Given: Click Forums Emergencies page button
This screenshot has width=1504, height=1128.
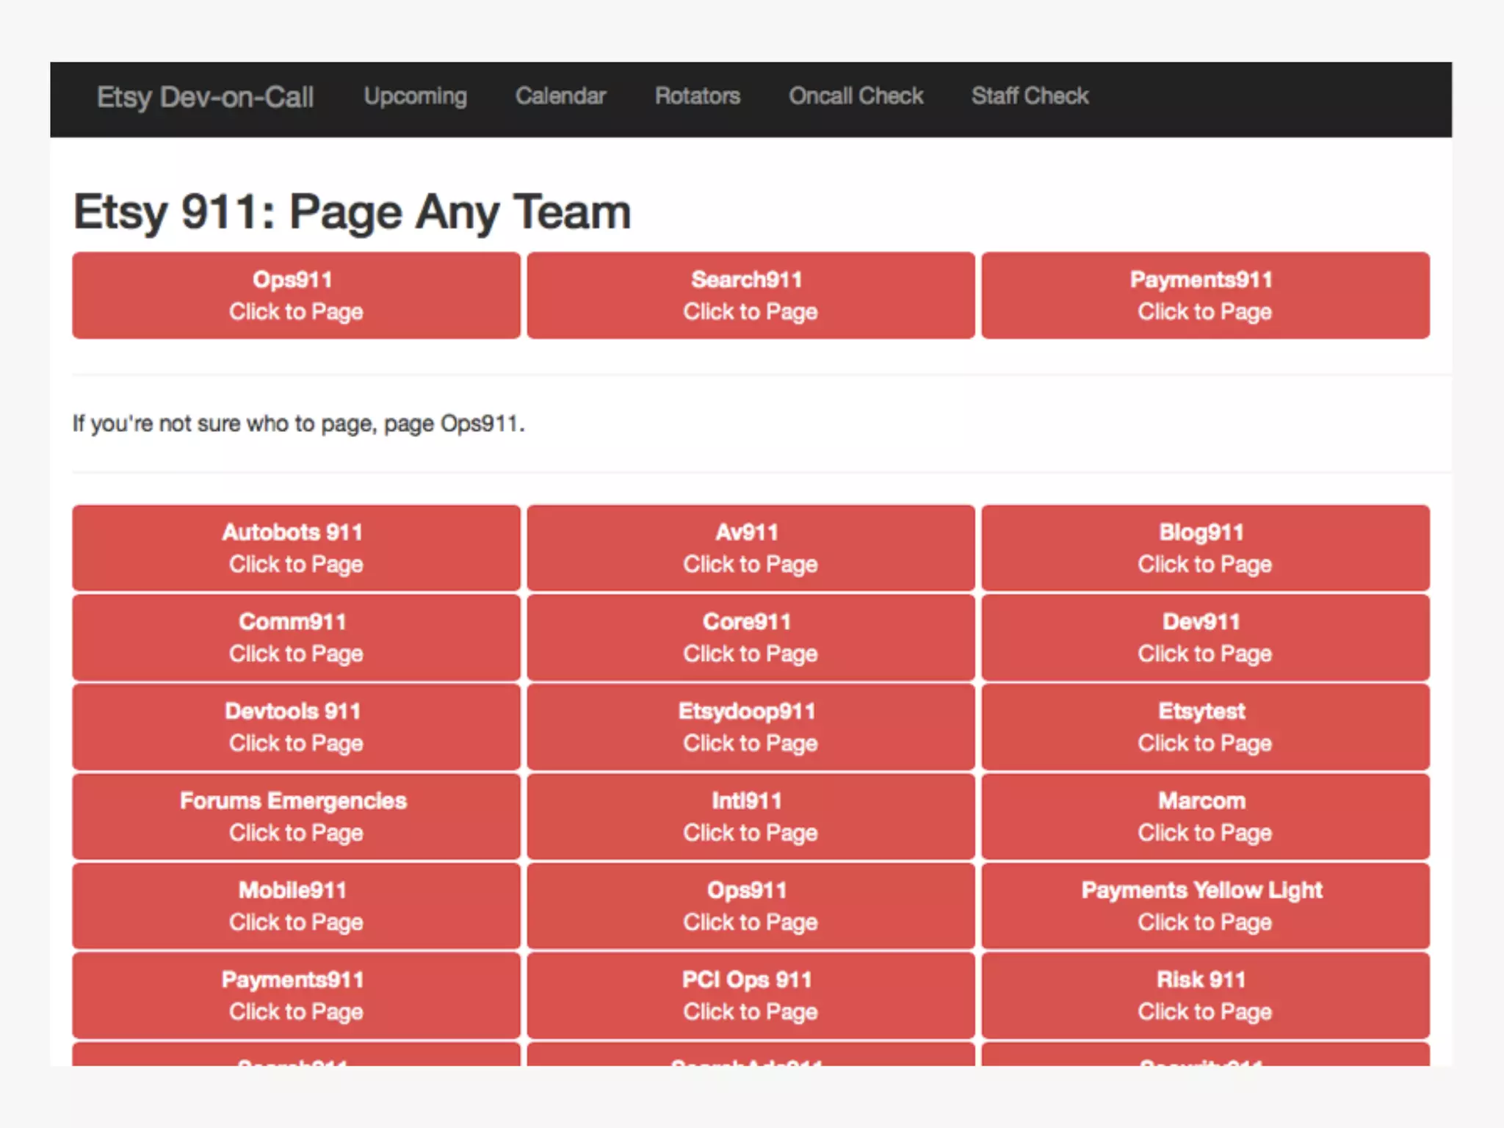Looking at the screenshot, I should point(296,817).
